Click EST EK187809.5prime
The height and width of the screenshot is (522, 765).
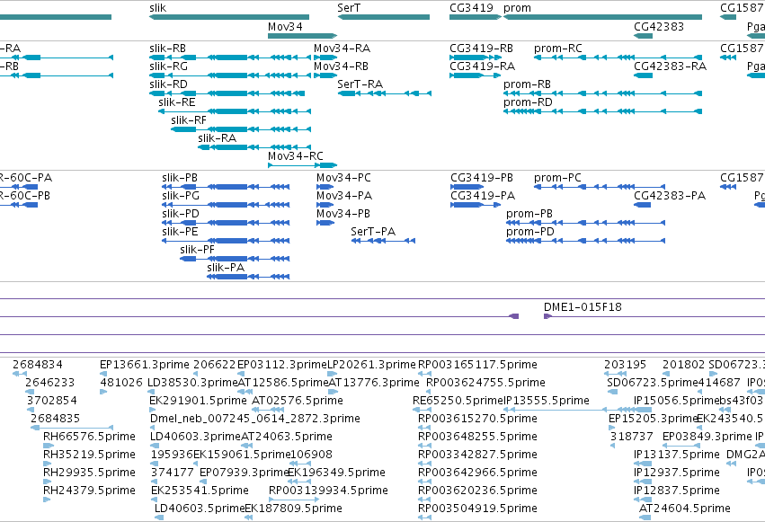(x=293, y=509)
